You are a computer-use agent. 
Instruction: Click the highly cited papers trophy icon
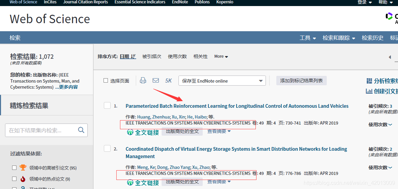(x=23, y=168)
